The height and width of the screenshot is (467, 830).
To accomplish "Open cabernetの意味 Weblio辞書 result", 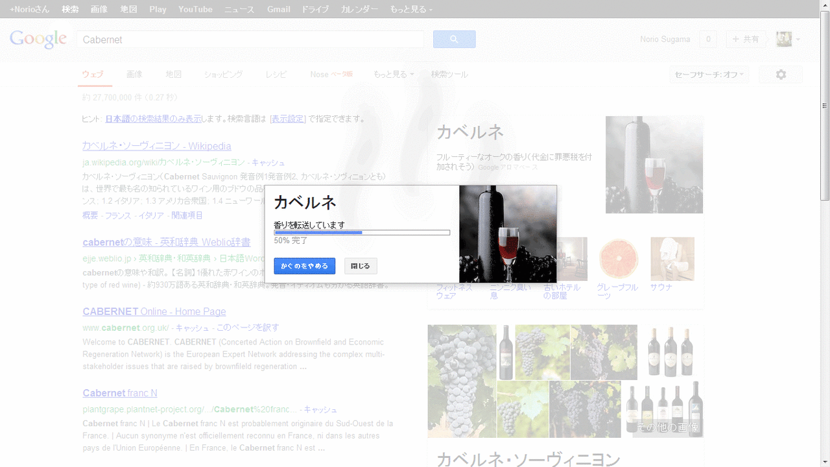I will pyautogui.click(x=167, y=242).
